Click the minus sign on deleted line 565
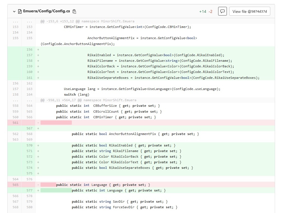284x213 pixels. [x=38, y=185]
